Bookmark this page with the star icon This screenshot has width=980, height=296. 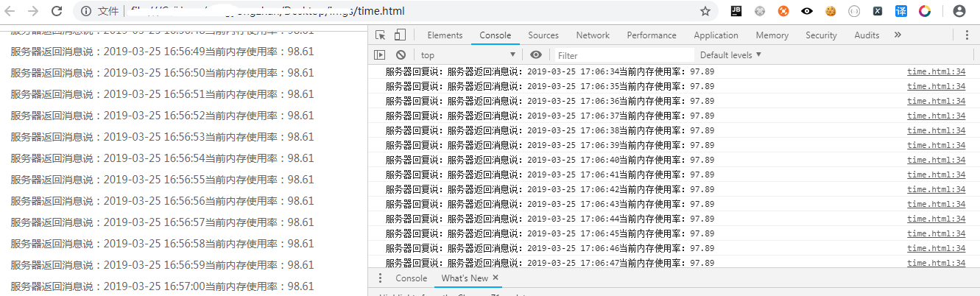pyautogui.click(x=705, y=11)
